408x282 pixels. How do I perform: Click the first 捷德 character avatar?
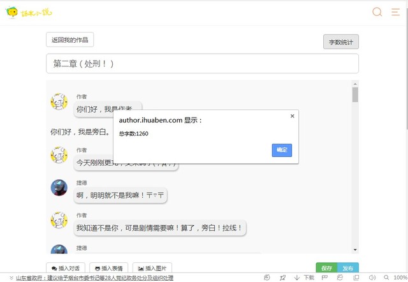pos(59,187)
